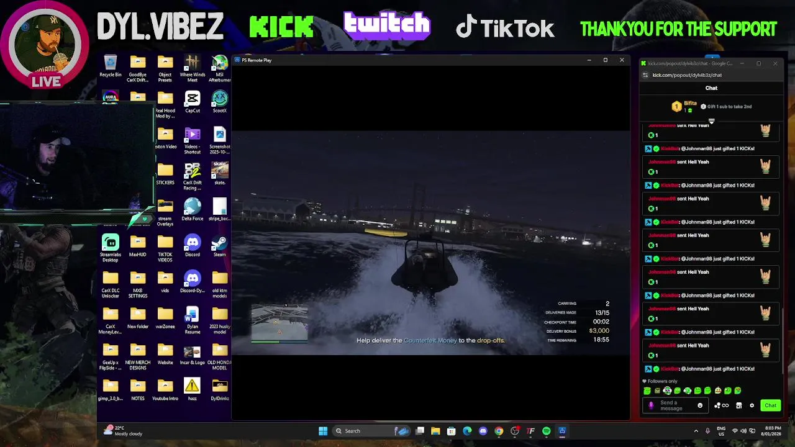Open the 2023 husky model folder
This screenshot has width=795, height=447.
(x=220, y=320)
